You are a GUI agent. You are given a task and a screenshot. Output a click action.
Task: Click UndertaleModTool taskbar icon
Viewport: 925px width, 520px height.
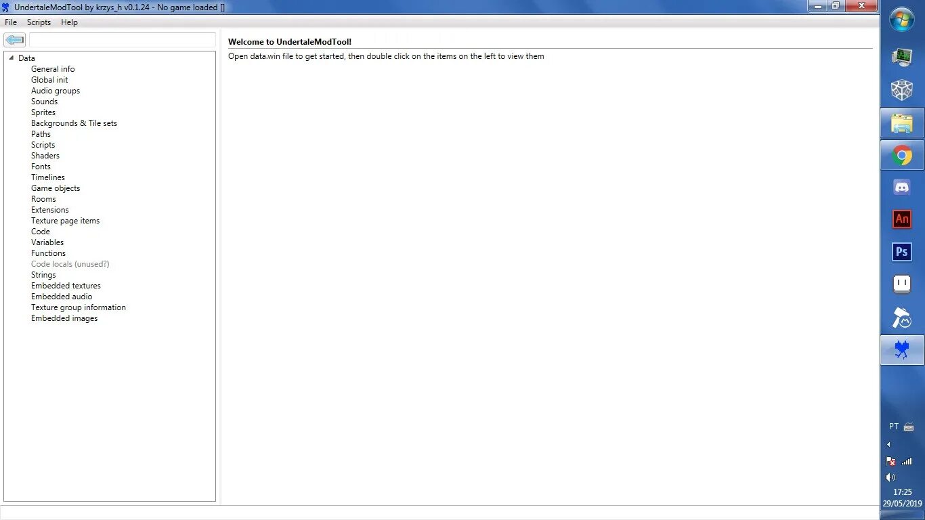902,350
